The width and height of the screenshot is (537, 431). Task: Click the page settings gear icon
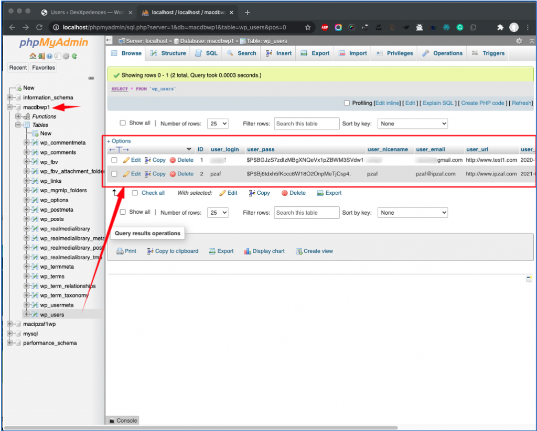point(519,41)
